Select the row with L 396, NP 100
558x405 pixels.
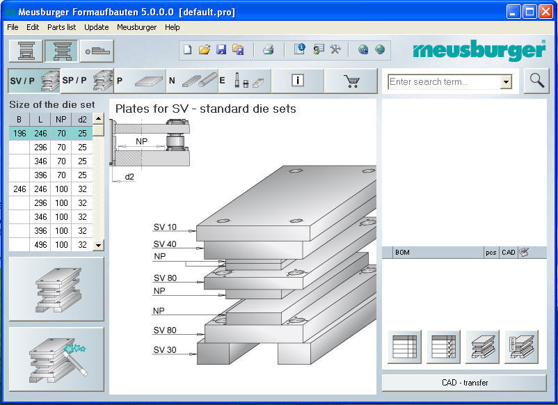click(51, 230)
